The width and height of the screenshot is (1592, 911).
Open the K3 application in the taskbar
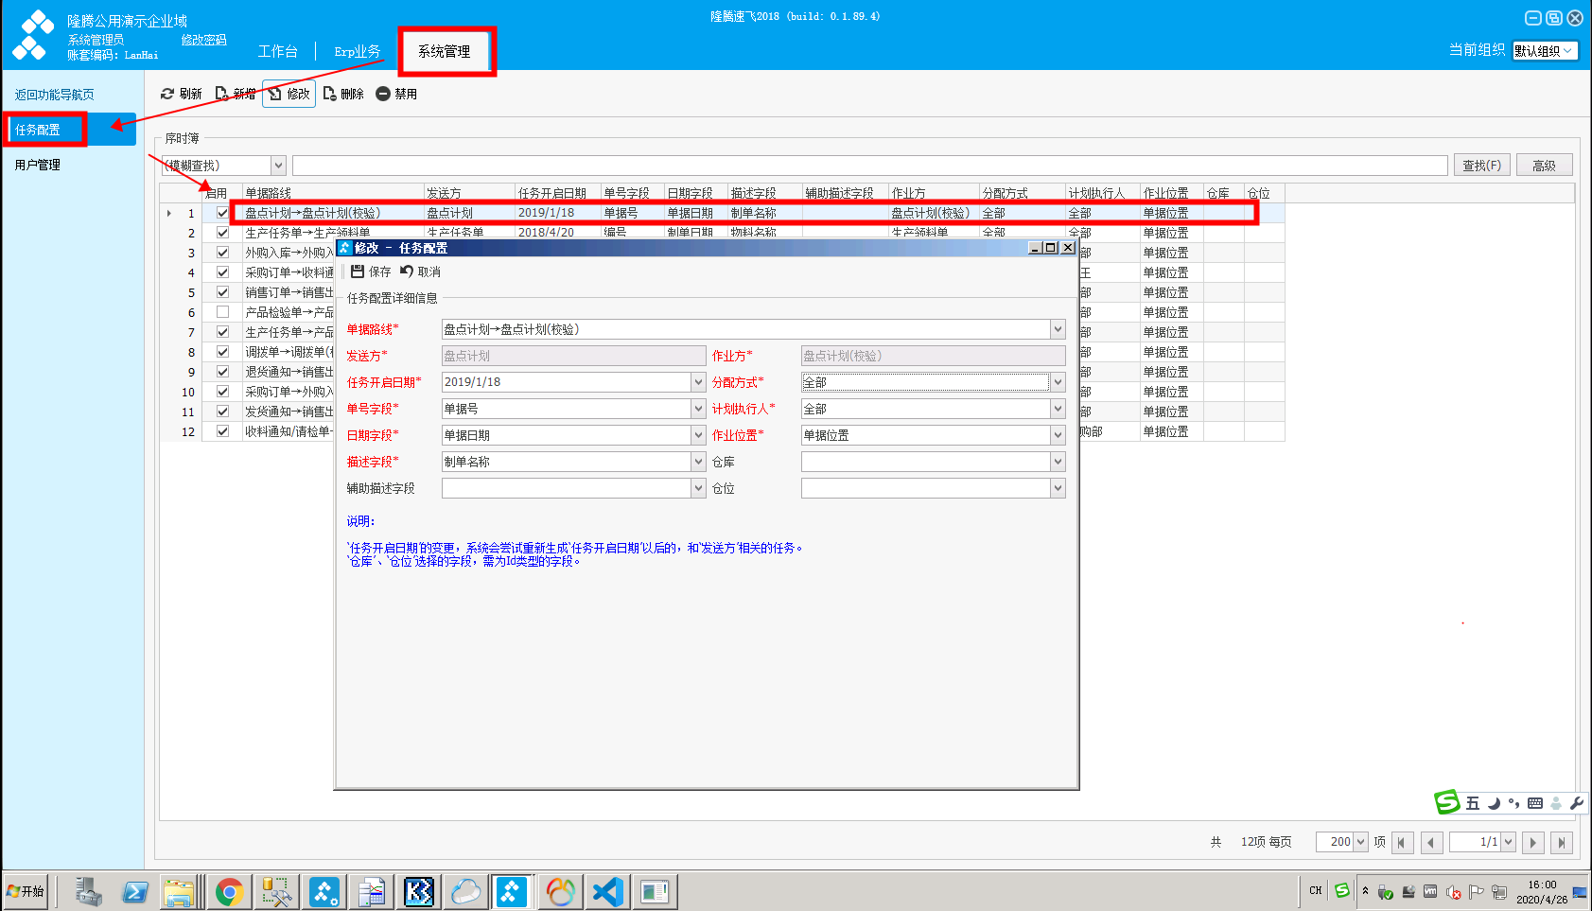coord(418,891)
